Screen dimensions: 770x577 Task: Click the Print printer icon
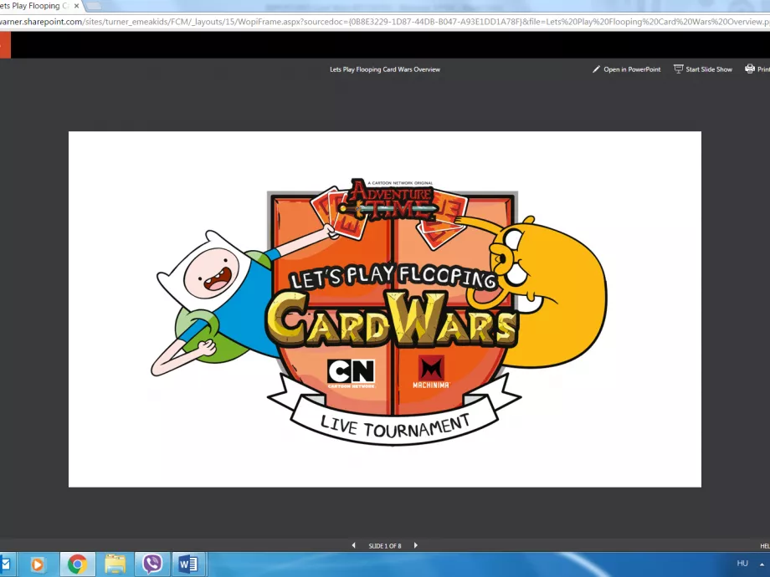pyautogui.click(x=750, y=69)
